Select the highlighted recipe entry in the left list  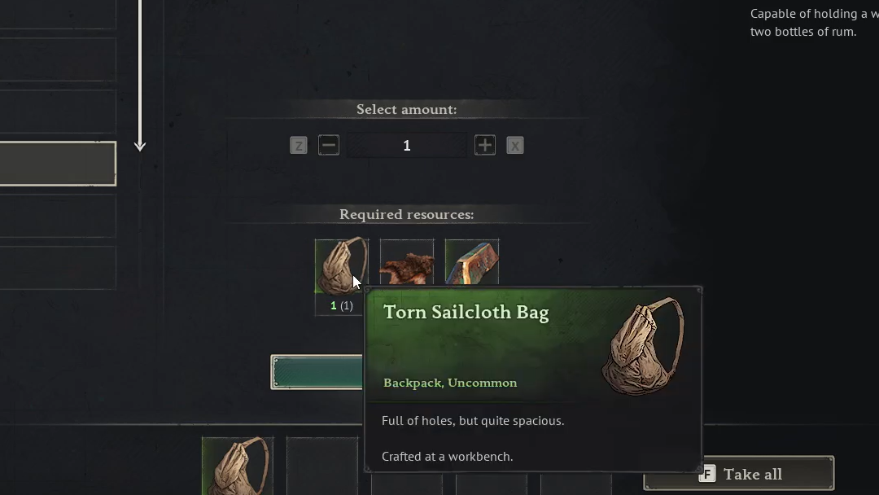pyautogui.click(x=59, y=163)
